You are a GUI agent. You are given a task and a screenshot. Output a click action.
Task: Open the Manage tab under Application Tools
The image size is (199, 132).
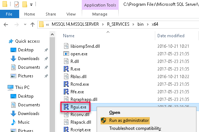100,14
